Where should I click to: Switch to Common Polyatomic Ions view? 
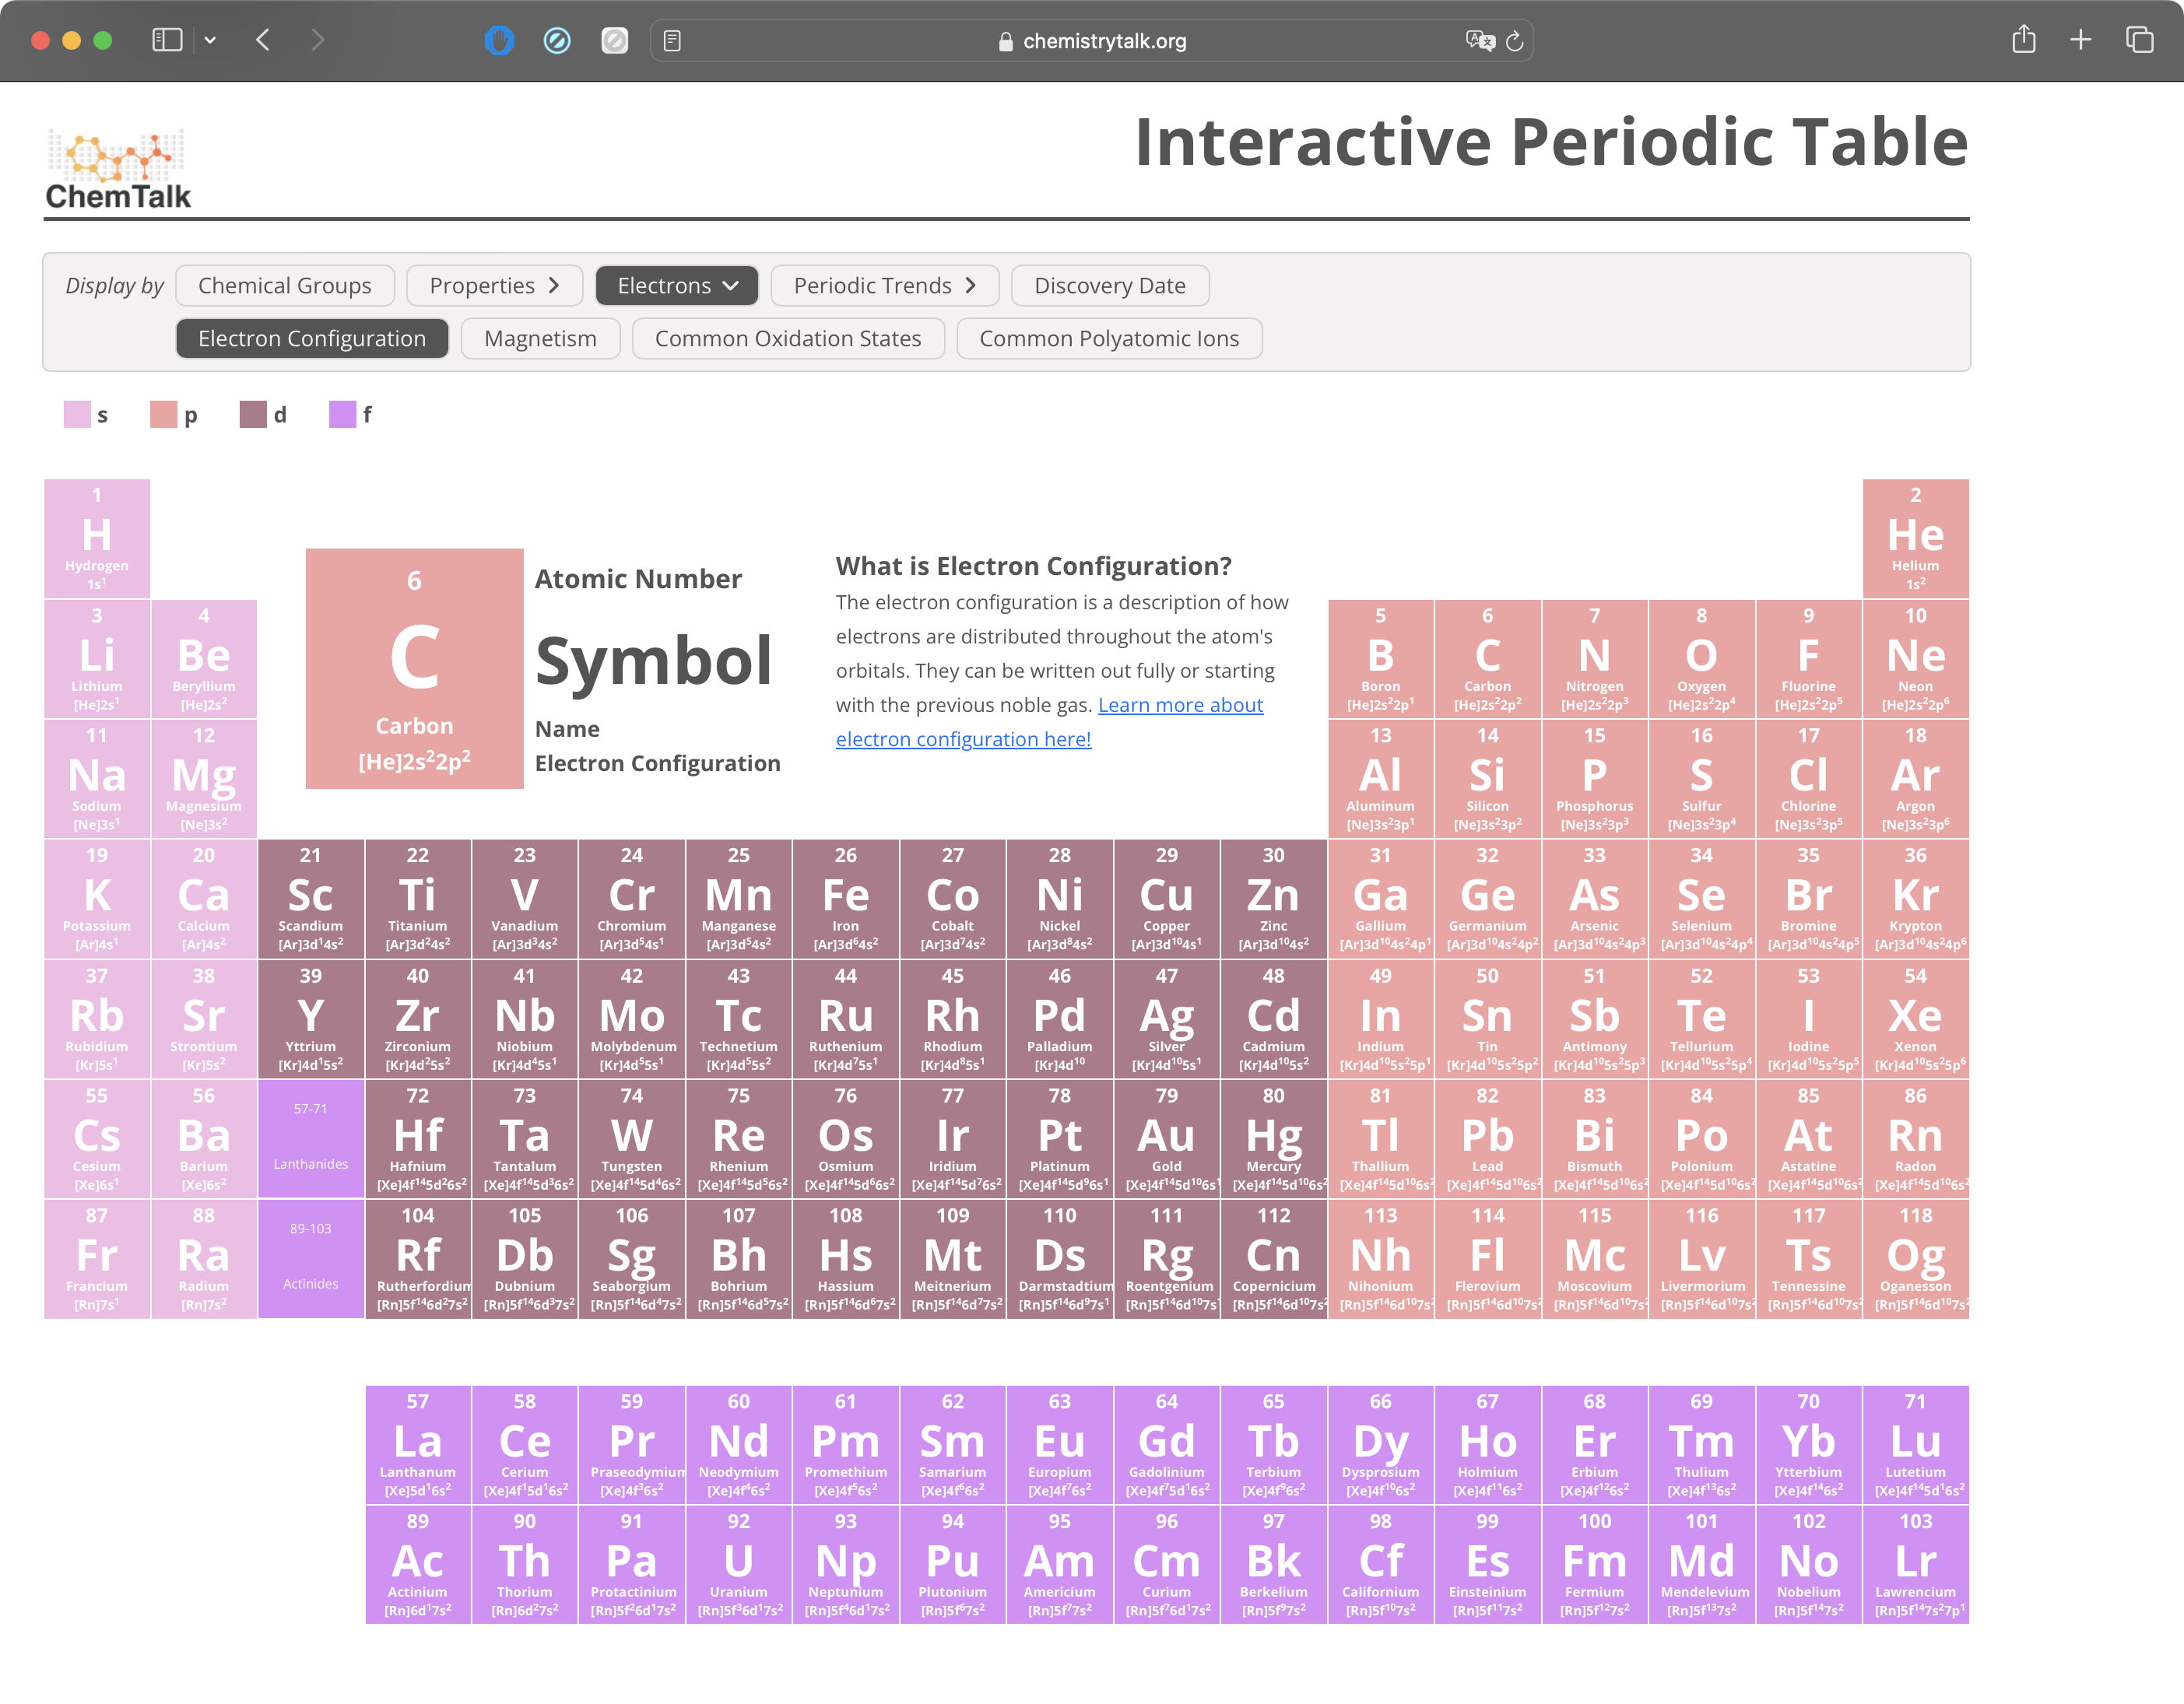pos(1109,338)
